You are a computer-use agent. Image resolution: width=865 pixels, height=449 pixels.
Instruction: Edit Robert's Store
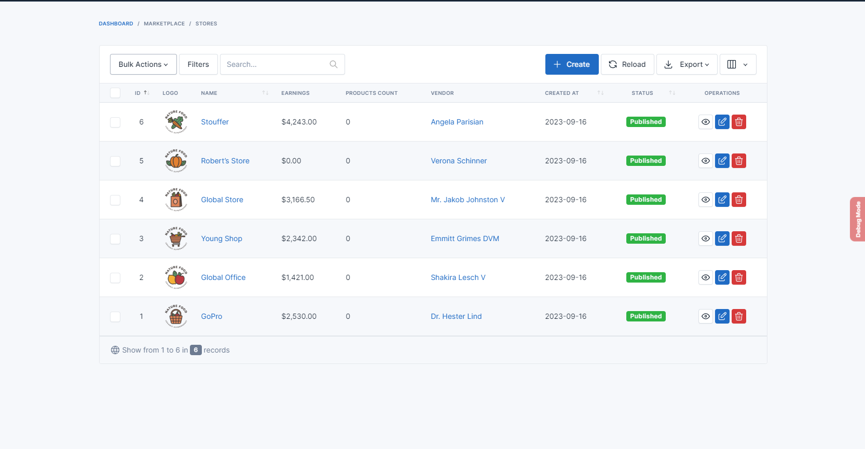(x=722, y=161)
